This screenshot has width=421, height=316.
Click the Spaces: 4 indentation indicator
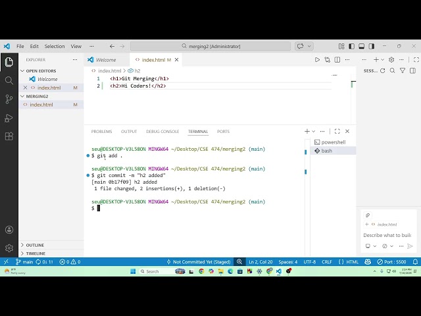[x=288, y=262]
